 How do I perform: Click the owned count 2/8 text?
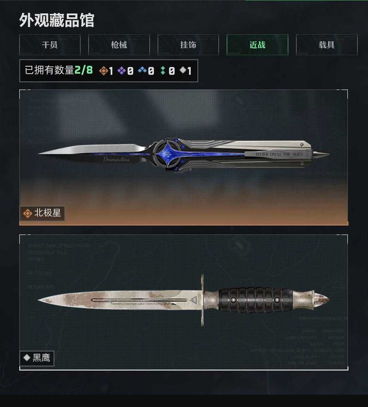click(x=83, y=70)
